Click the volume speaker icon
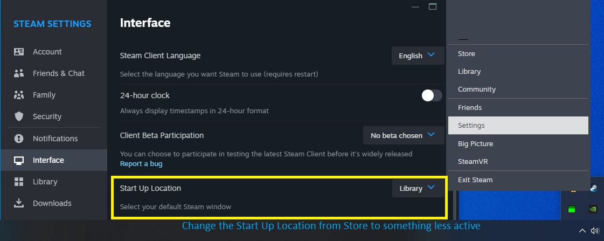This screenshot has width=604, height=241. click(x=594, y=231)
